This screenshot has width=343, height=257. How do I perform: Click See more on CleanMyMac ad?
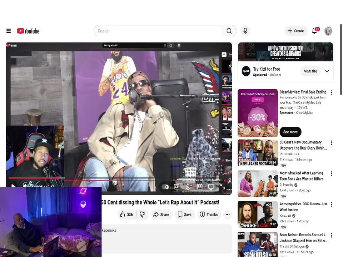[x=290, y=132]
